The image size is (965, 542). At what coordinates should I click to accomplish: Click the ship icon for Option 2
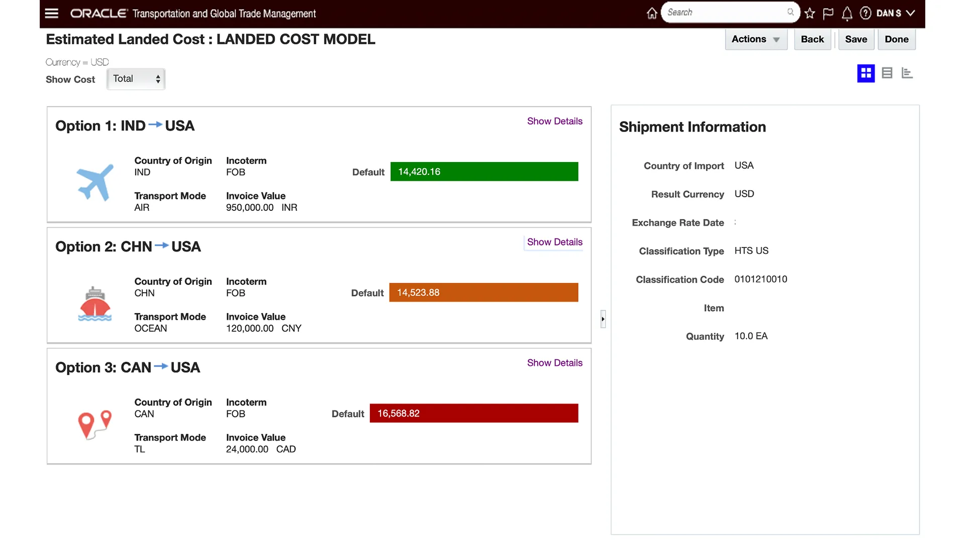(95, 304)
